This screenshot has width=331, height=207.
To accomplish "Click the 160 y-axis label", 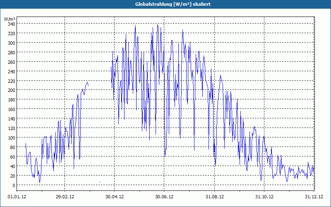I will click(x=12, y=109).
